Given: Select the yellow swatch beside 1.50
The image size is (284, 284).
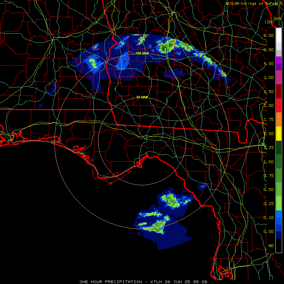Looking at the screenshot, I should click(x=279, y=133).
